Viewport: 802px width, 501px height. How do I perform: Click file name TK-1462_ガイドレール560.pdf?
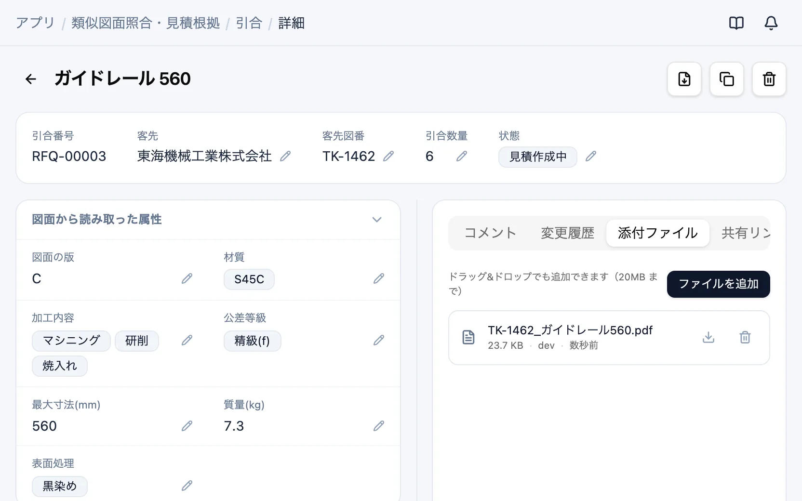coord(570,330)
